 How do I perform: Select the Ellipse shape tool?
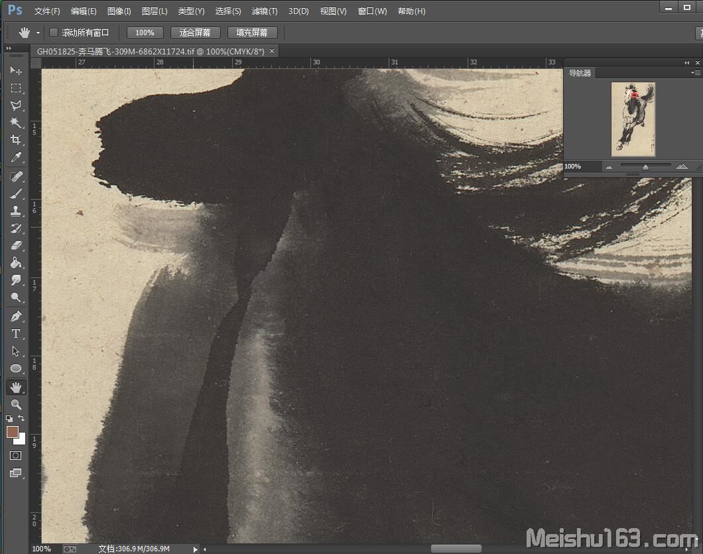click(x=16, y=368)
